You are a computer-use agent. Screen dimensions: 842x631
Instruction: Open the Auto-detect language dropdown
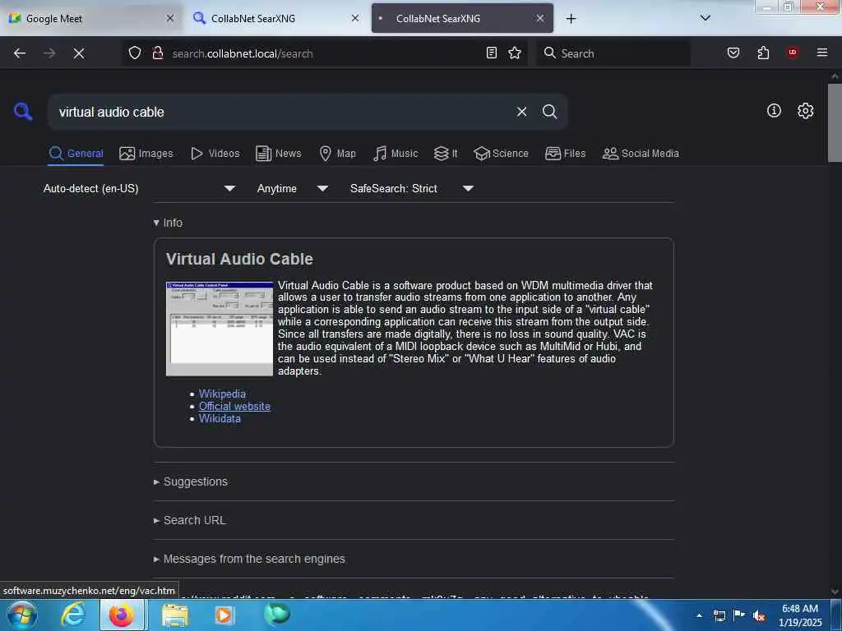pyautogui.click(x=140, y=188)
